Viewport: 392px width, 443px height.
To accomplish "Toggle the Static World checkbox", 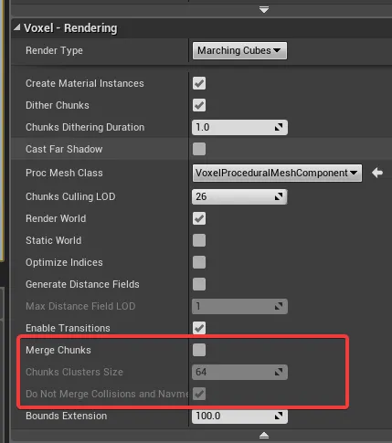I will tap(199, 240).
